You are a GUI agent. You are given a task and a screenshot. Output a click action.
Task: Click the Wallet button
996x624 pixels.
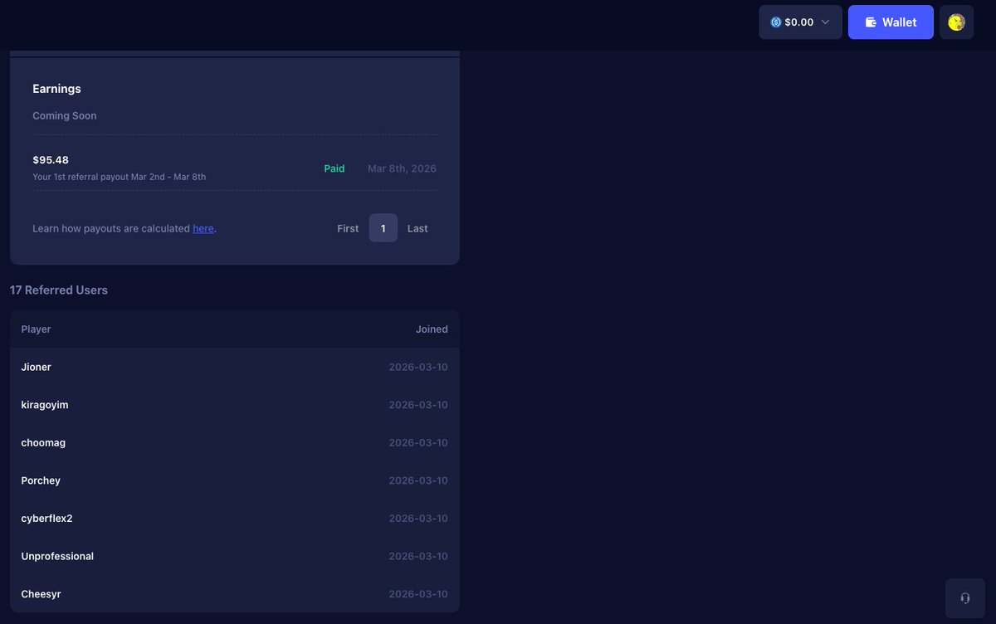click(891, 22)
